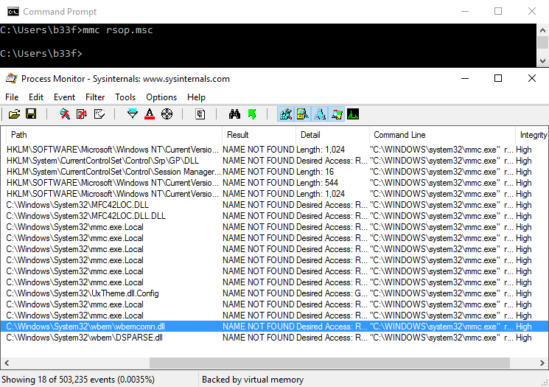Click horizontal scrollbar right arrow in Process Monitor
The image size is (549, 387).
(542, 363)
